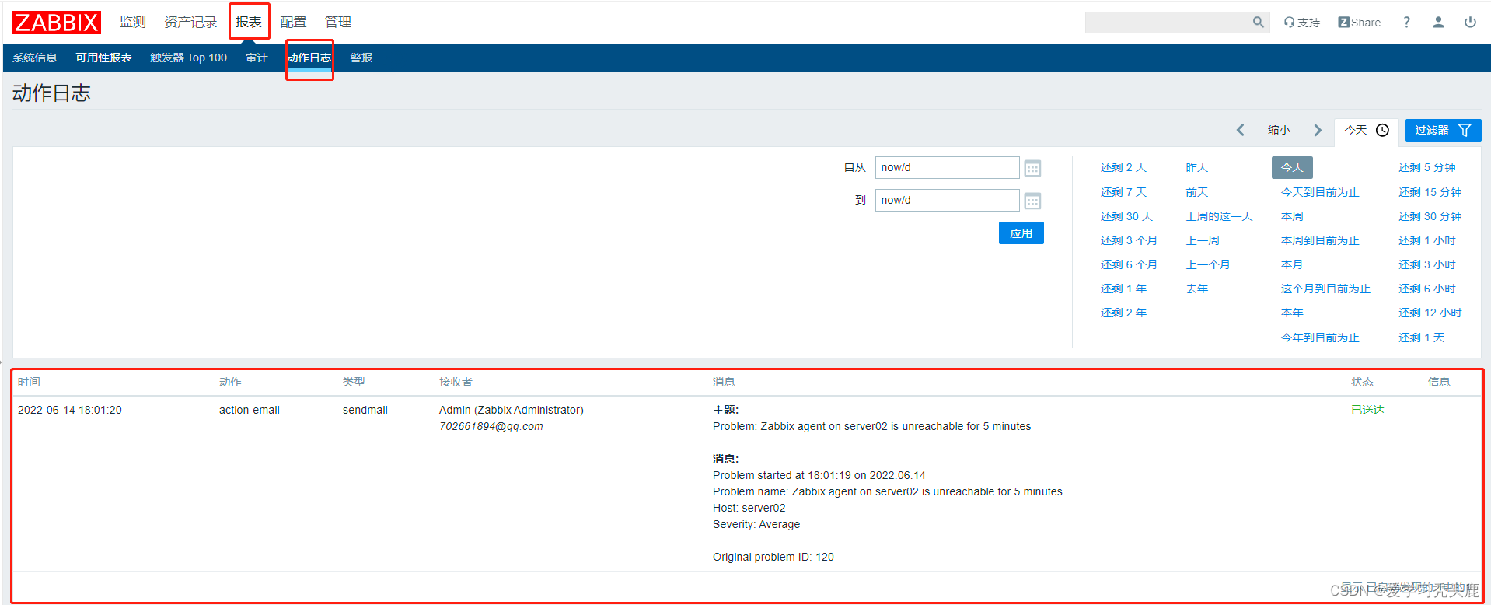Select 前天 time range

[x=1197, y=192]
